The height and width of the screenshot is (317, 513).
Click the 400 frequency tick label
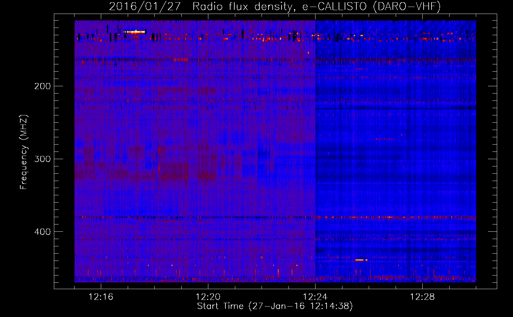(x=42, y=232)
